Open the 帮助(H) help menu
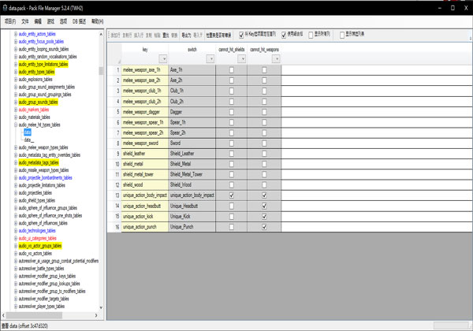Viewport: 473px width, 331px height. [x=97, y=21]
